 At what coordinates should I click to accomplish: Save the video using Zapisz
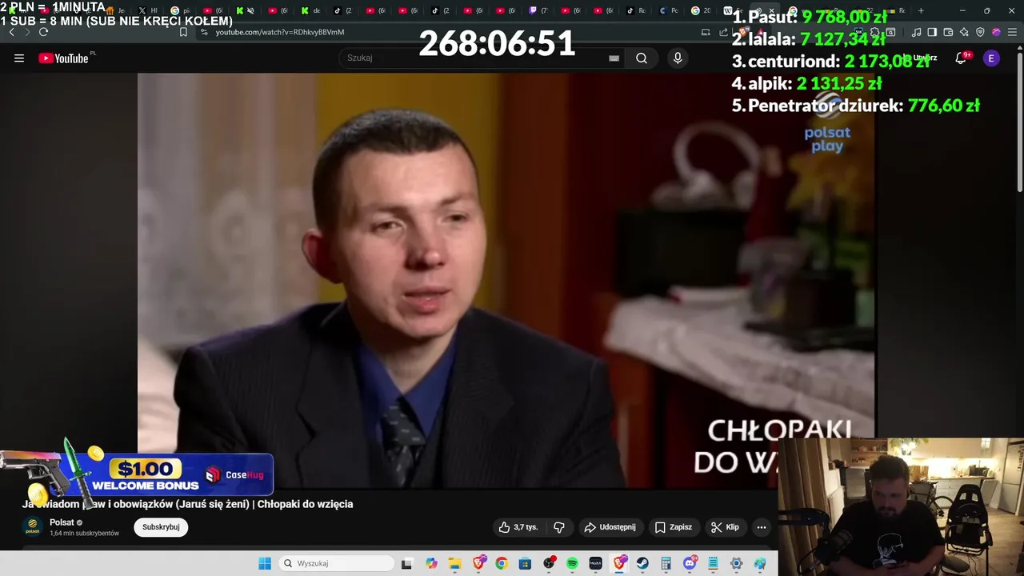pyautogui.click(x=673, y=527)
